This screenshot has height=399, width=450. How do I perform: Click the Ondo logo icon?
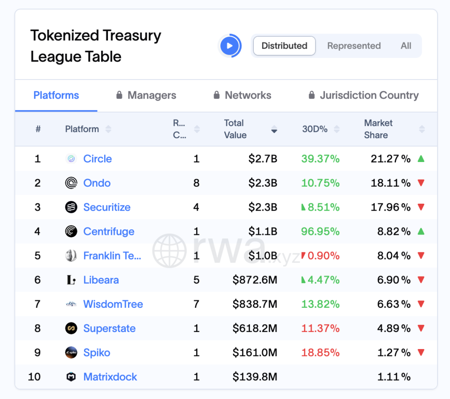pyautogui.click(x=71, y=183)
